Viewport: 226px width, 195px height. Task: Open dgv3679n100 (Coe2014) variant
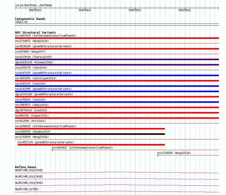pos(31,110)
